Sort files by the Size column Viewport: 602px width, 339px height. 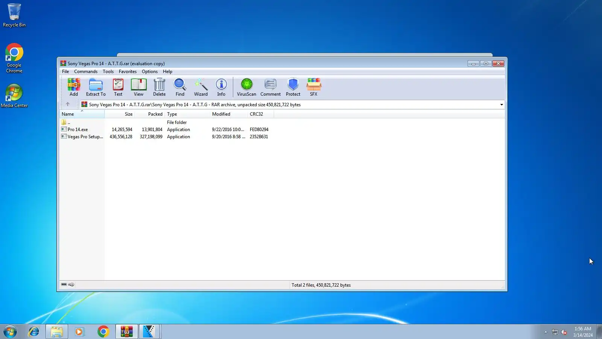[119, 114]
